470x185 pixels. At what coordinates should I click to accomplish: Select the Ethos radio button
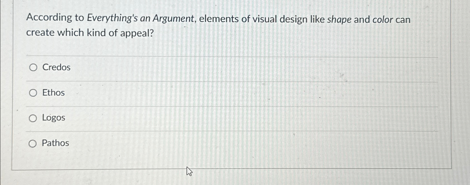[x=33, y=93]
